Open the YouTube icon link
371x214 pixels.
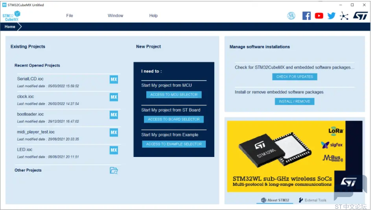tap(319, 16)
